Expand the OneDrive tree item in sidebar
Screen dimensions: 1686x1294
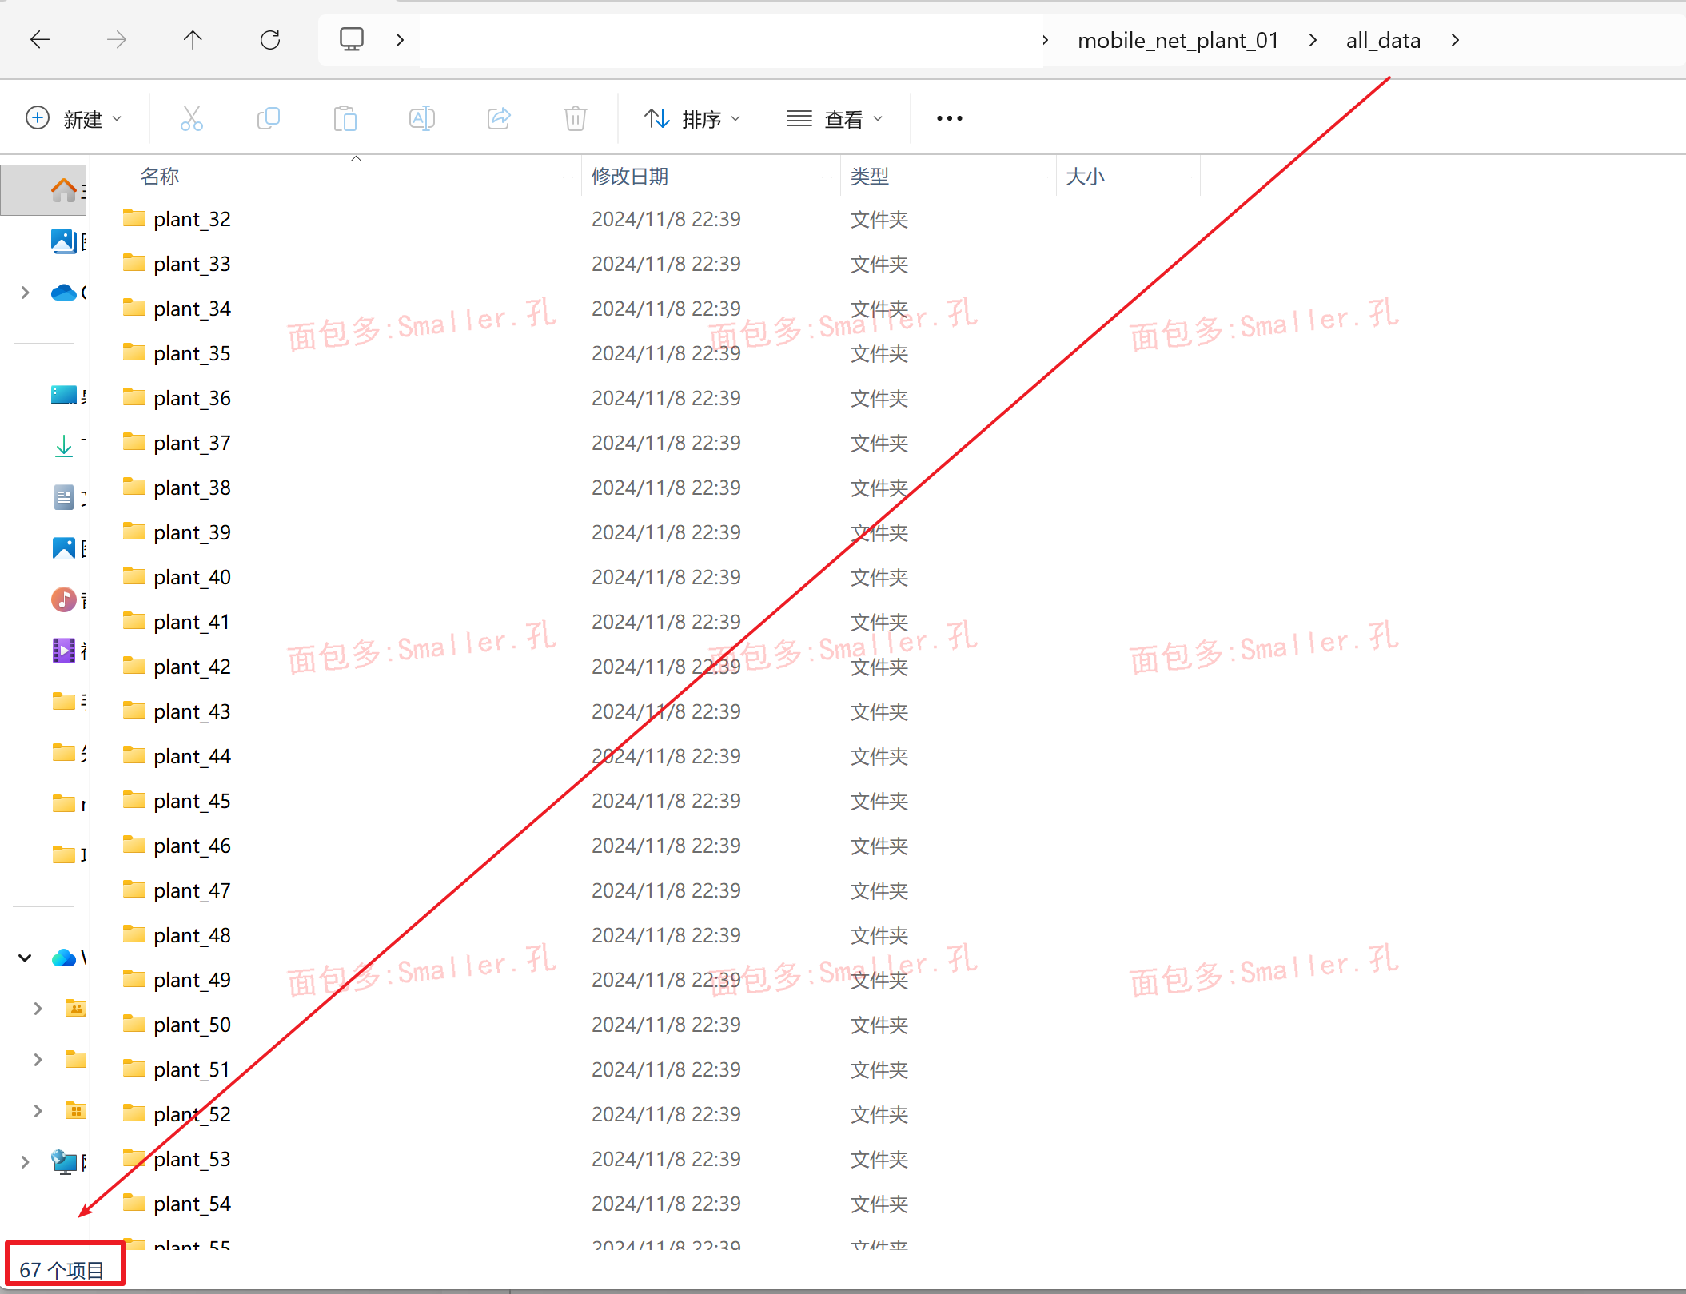tap(25, 293)
